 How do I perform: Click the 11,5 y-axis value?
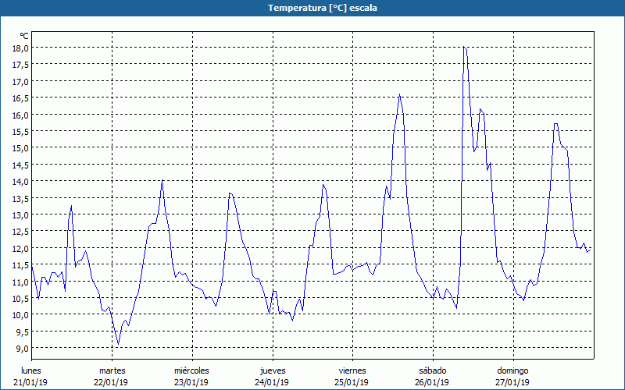(21, 264)
